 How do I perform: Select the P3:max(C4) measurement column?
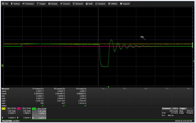point(76,97)
